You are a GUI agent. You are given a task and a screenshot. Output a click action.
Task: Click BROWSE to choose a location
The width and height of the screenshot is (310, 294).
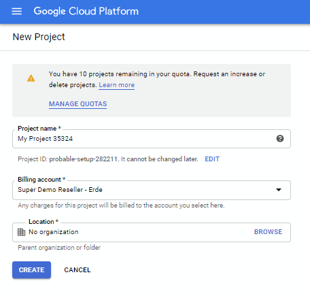click(268, 232)
